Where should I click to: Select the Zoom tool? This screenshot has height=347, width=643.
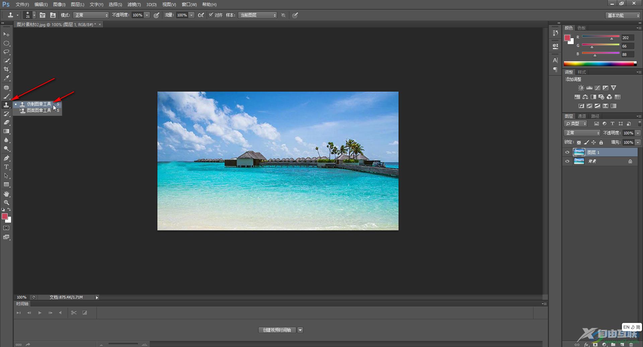[x=6, y=203]
